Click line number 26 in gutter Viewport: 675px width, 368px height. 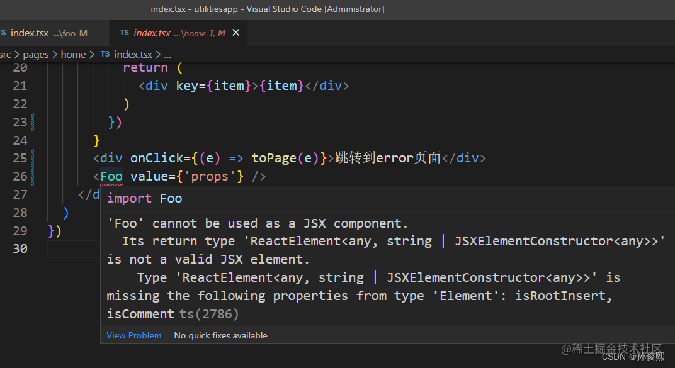(20, 176)
